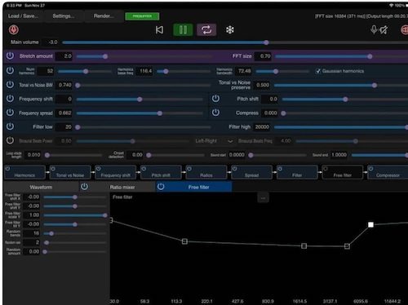The height and width of the screenshot is (305, 408).
Task: Click the Filter high value field 20000
Action: click(262, 127)
